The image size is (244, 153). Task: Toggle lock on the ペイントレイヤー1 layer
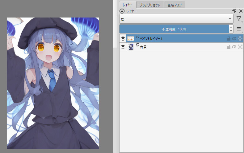228,39
